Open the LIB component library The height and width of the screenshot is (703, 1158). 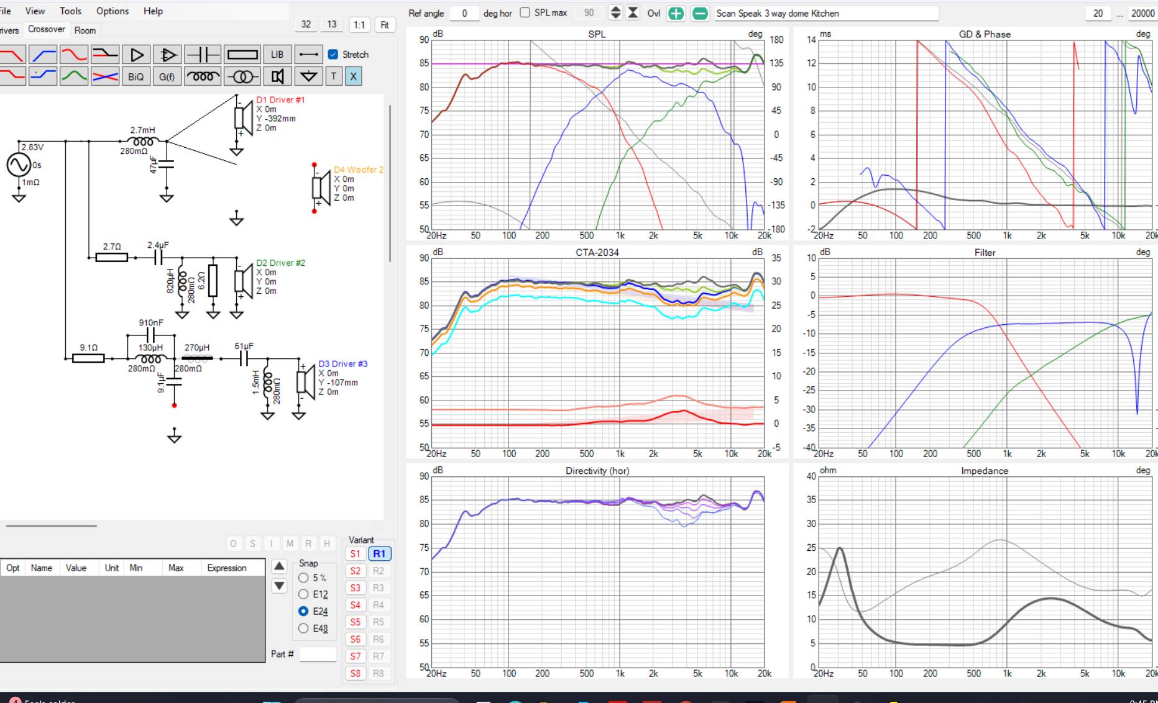click(x=277, y=55)
